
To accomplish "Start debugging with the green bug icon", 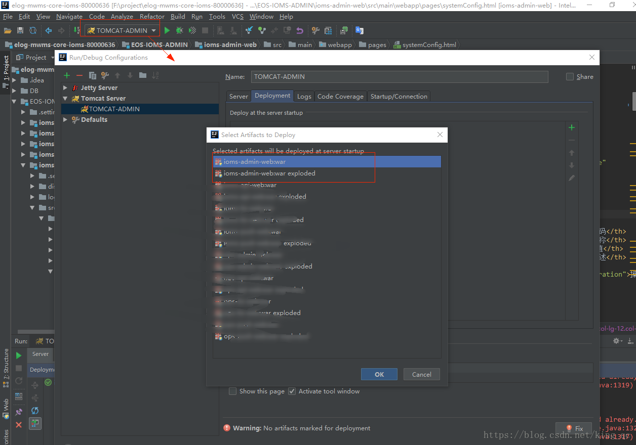I will (x=179, y=31).
